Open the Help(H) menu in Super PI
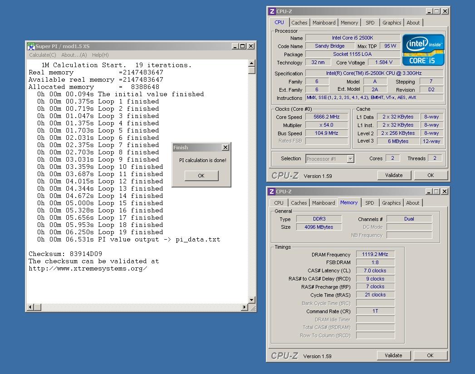 click(x=100, y=55)
